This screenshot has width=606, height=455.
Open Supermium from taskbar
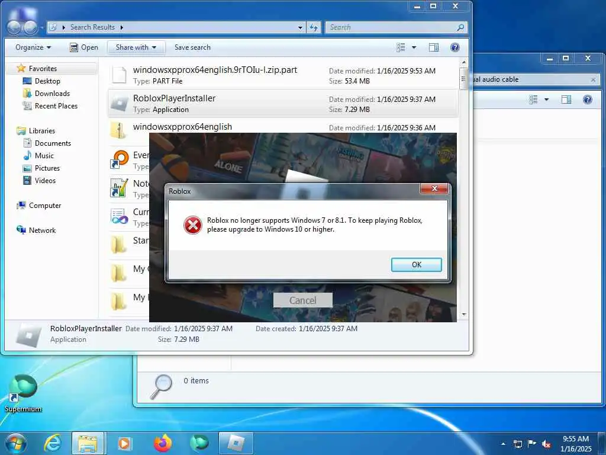[x=199, y=443]
